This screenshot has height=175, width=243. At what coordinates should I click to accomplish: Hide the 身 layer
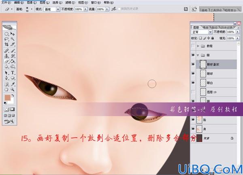tap(193, 129)
